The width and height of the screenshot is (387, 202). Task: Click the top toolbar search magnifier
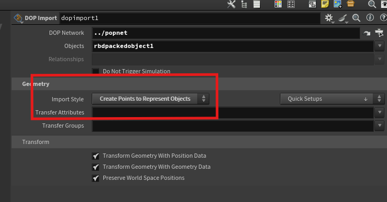point(372,4)
